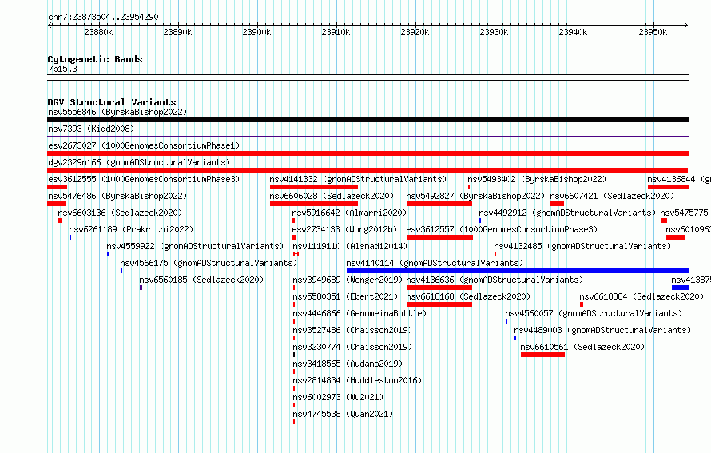Open nsv3949689 (Wenger2019) label

point(348,280)
